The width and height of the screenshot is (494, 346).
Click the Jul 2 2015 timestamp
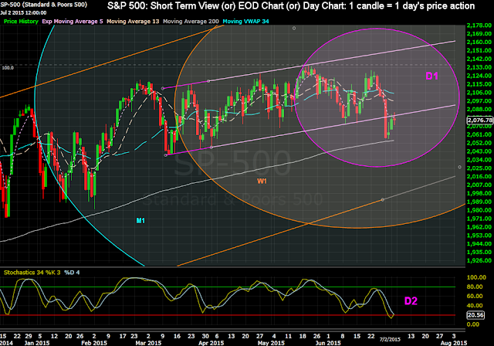click(x=23, y=13)
